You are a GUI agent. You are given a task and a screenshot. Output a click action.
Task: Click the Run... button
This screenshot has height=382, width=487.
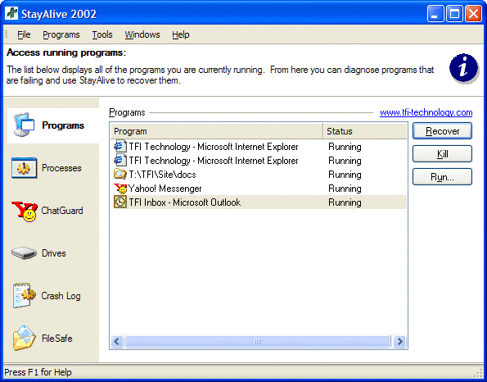pos(442,177)
